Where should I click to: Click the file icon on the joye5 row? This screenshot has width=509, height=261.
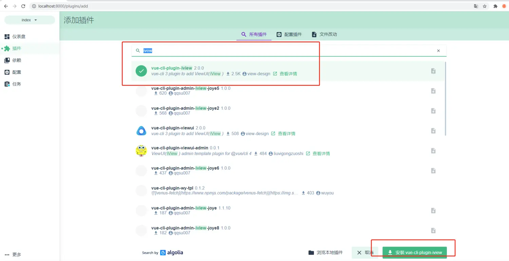(x=433, y=91)
